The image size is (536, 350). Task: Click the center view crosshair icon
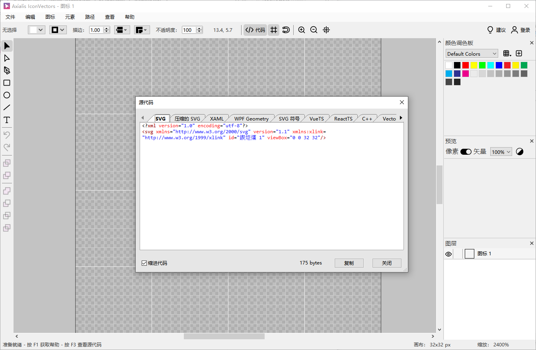(x=326, y=30)
